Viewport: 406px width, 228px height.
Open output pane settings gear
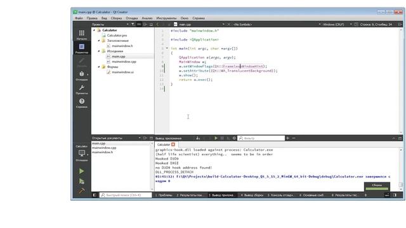(x=234, y=138)
